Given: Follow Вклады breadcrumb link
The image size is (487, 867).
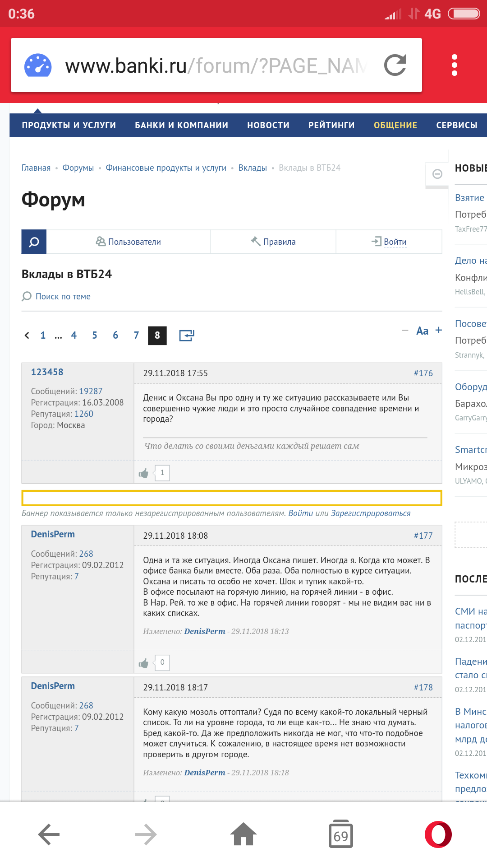Looking at the screenshot, I should click(x=253, y=168).
